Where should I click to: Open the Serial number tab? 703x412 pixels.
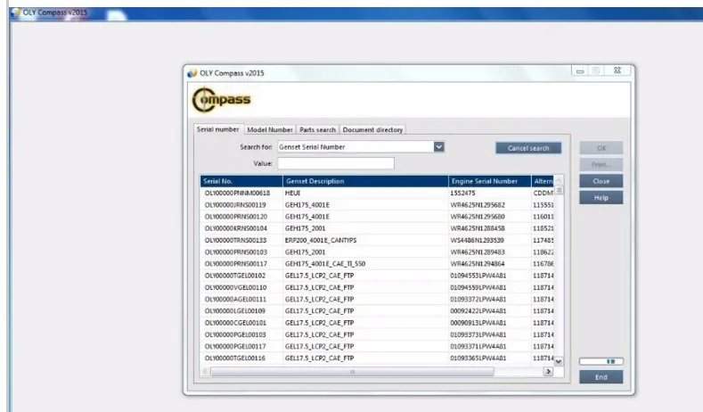(218, 129)
